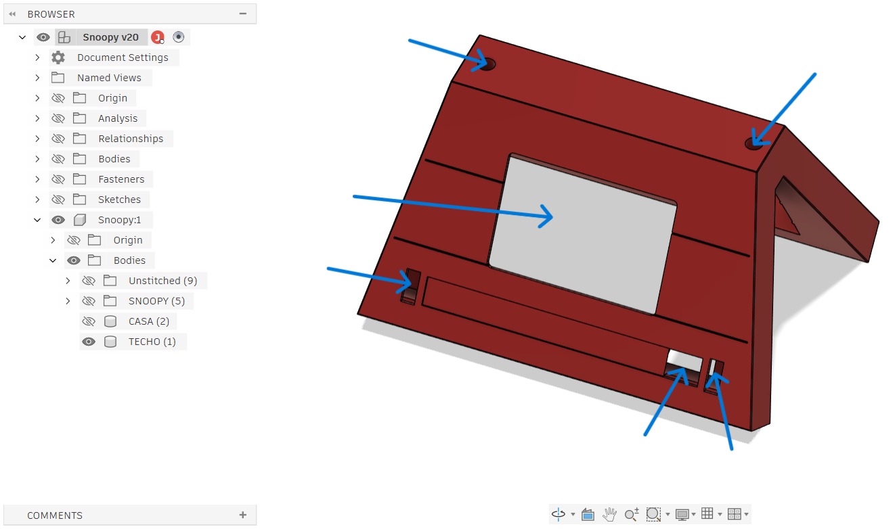Hide the TECHO (1) body

click(x=89, y=342)
